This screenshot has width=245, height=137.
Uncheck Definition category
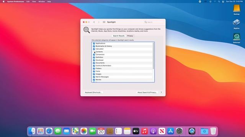click(x=94, y=57)
